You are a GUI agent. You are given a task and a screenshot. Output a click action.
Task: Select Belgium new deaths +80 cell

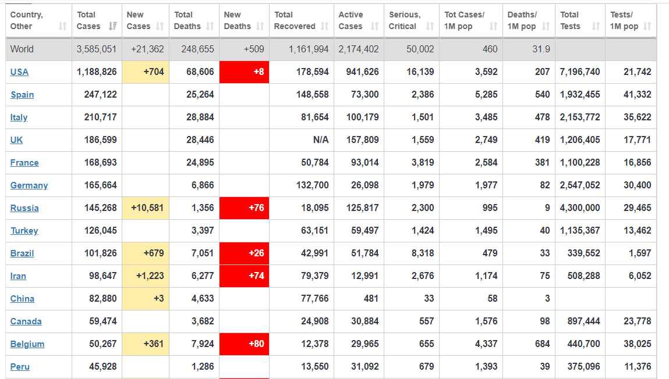(x=245, y=344)
